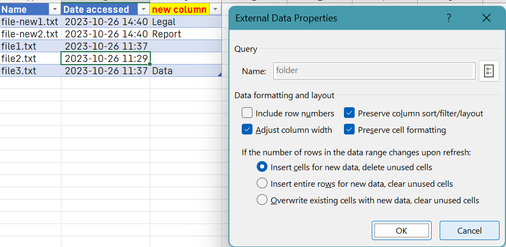The width and height of the screenshot is (506, 247).
Task: Cancel the External Data Properties dialog
Action: pos(469,230)
